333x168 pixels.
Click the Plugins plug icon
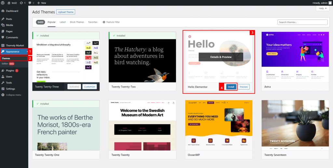click(x=3, y=70)
